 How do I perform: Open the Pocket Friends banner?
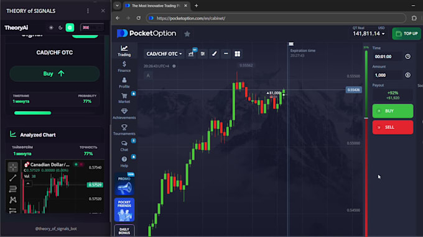(124, 210)
